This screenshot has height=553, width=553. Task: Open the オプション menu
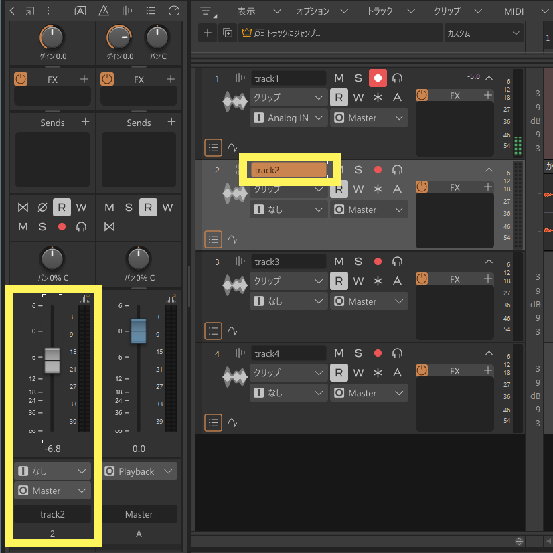click(x=322, y=11)
